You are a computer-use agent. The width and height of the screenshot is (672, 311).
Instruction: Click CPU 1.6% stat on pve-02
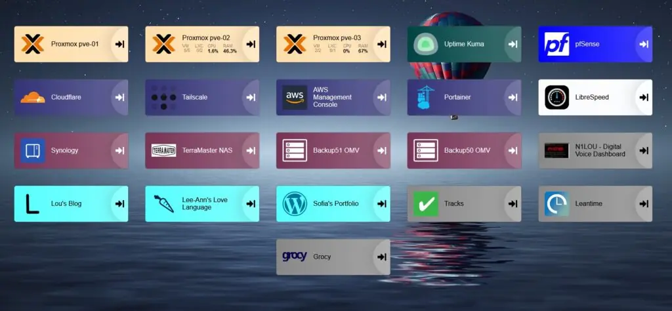213,48
